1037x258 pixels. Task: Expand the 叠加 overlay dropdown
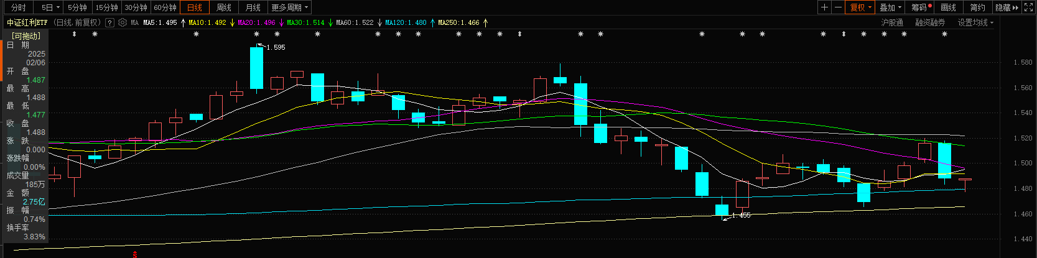pos(890,7)
